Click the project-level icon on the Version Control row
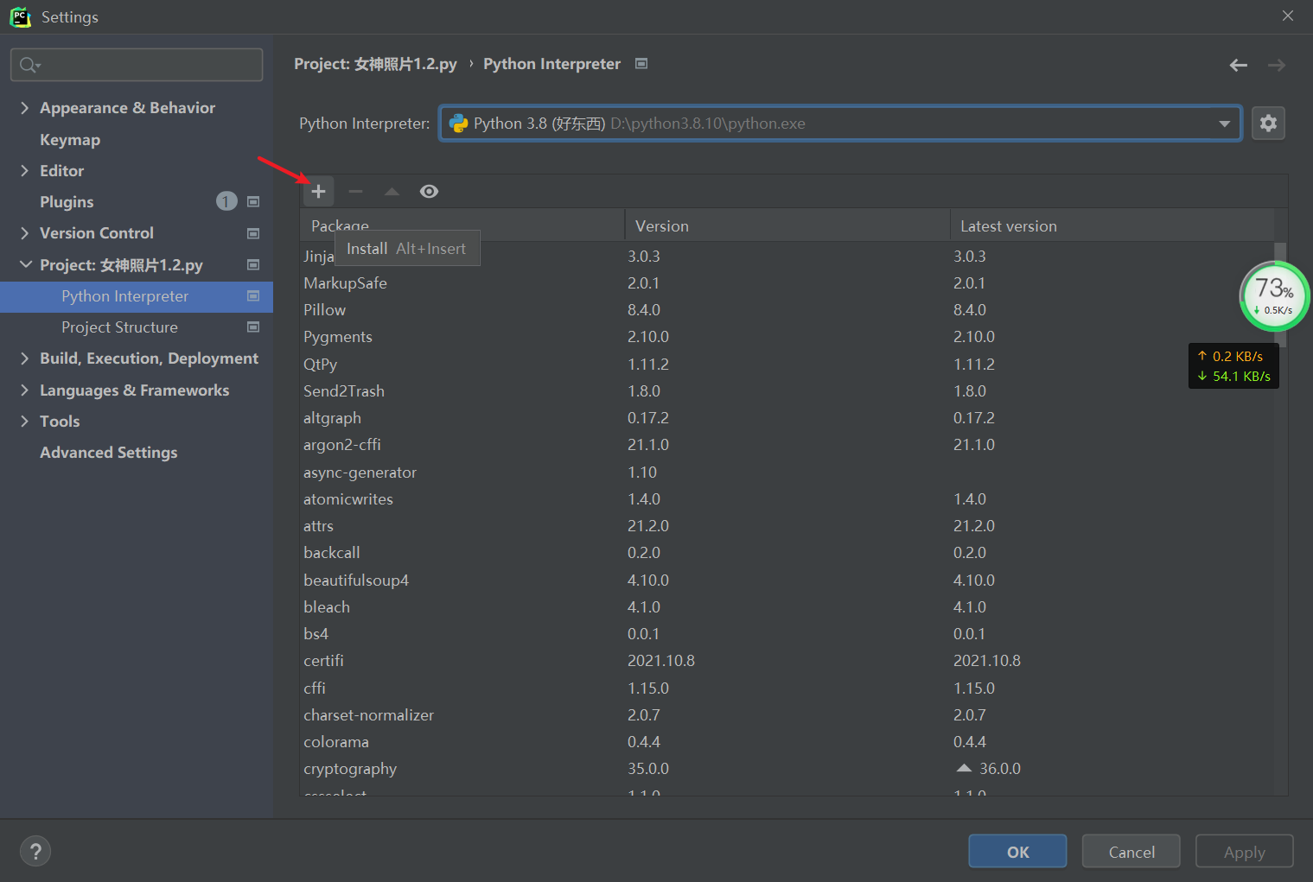 [253, 233]
